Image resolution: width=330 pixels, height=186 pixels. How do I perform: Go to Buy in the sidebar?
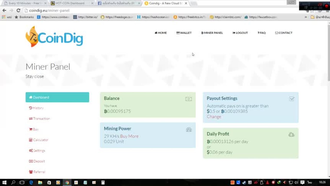[x=34, y=129]
